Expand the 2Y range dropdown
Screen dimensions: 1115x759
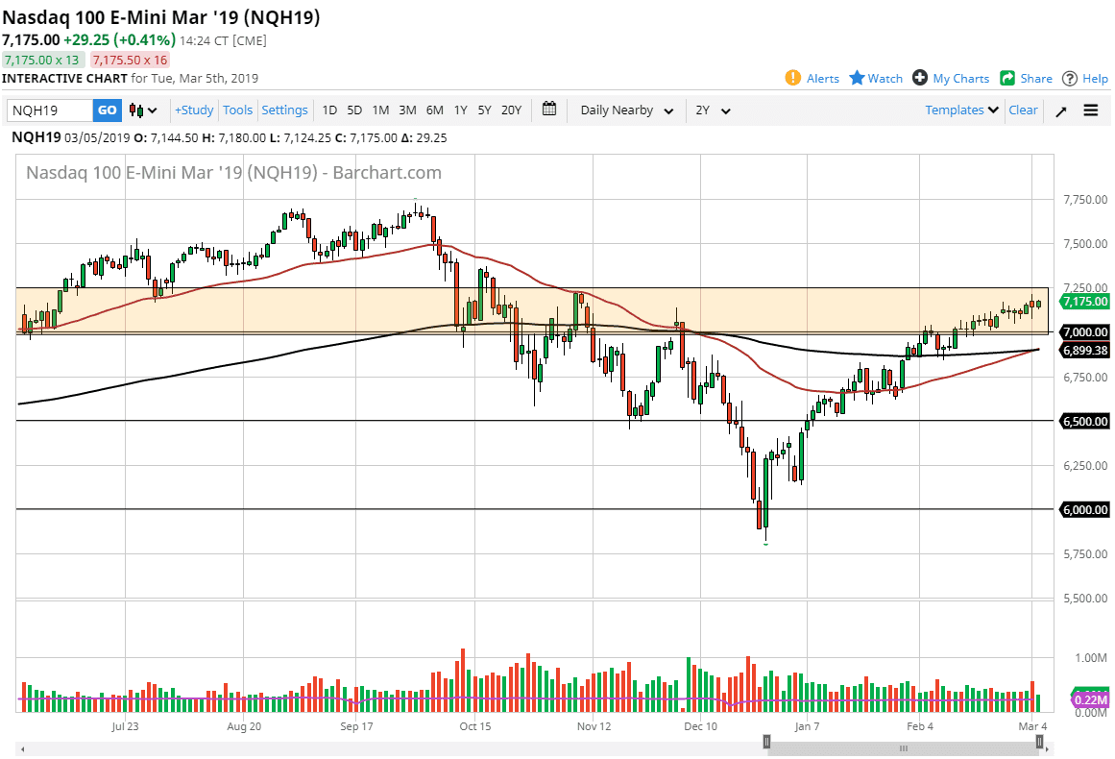[x=713, y=110]
